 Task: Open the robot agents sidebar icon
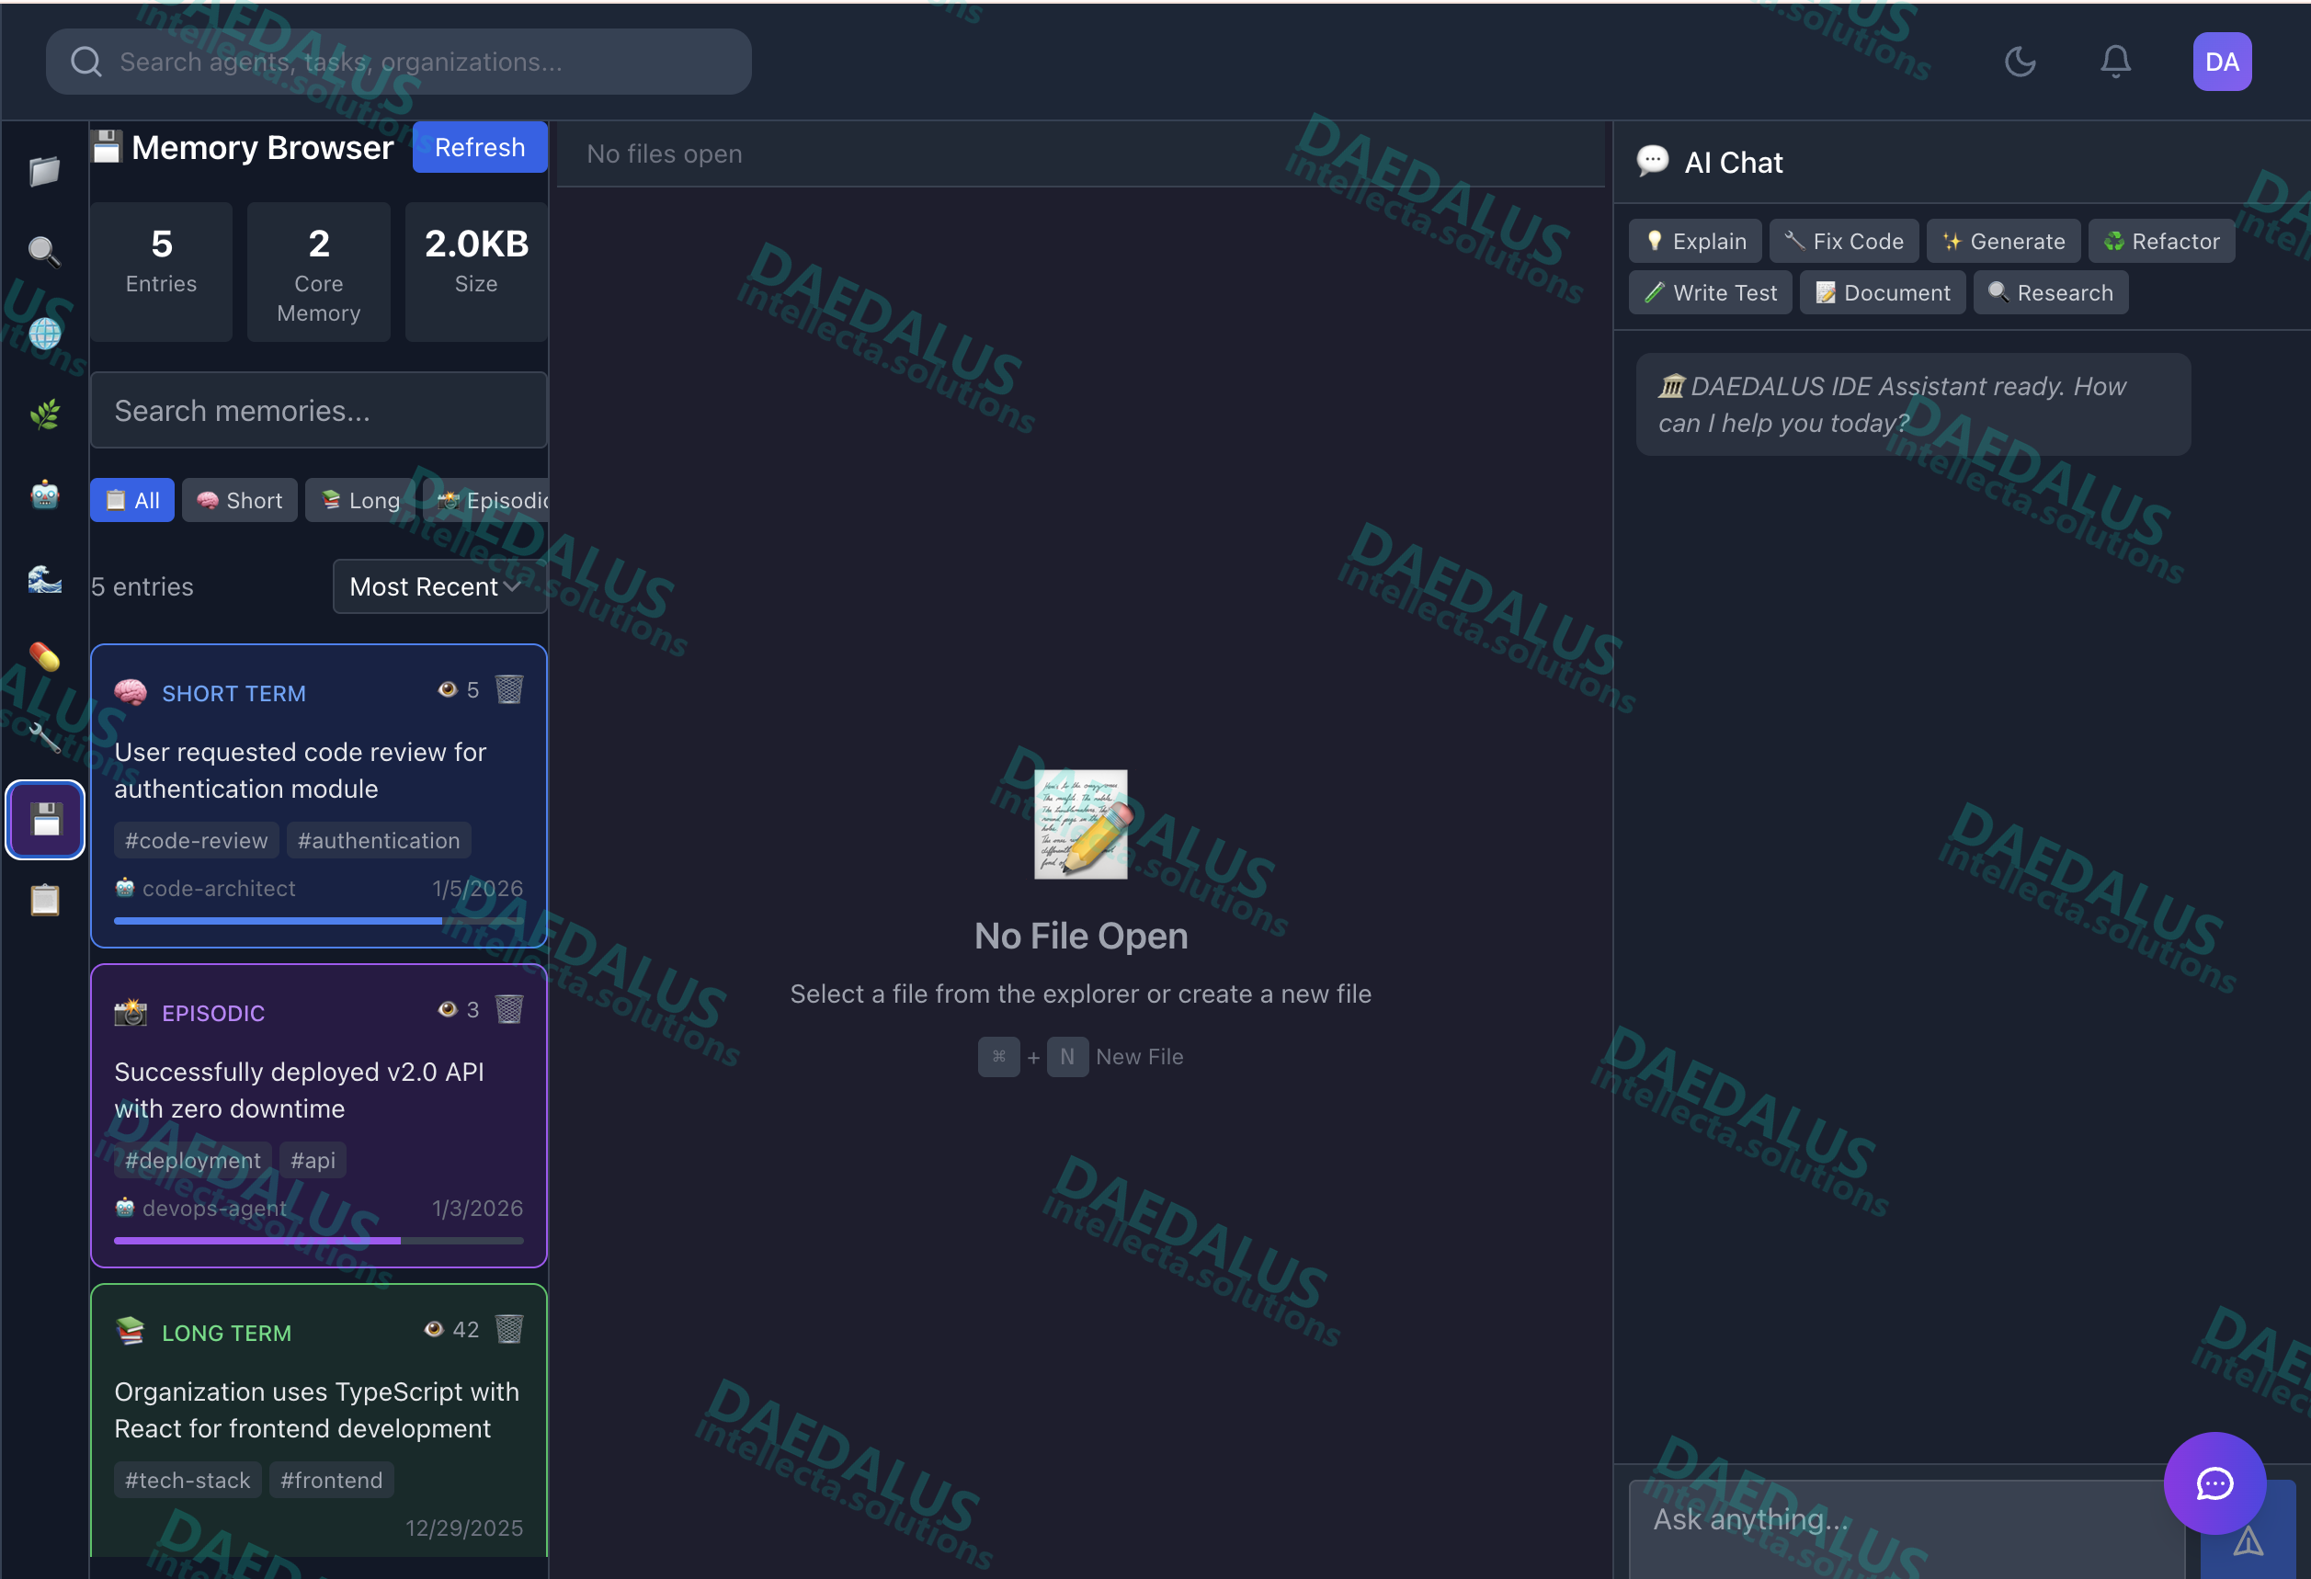click(x=45, y=495)
